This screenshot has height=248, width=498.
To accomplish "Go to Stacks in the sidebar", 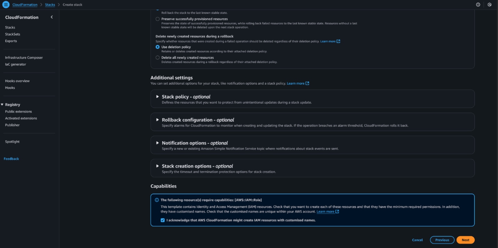I will pyautogui.click(x=10, y=27).
